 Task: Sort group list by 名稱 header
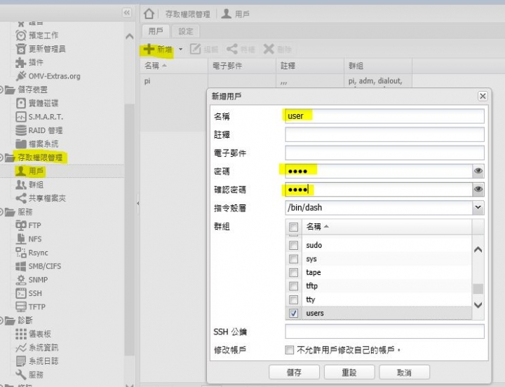pyautogui.click(x=386, y=227)
